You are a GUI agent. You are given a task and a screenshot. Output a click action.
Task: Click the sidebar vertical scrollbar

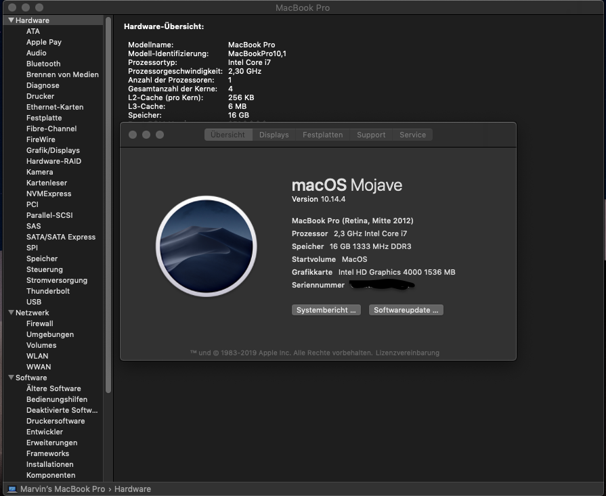point(108,203)
